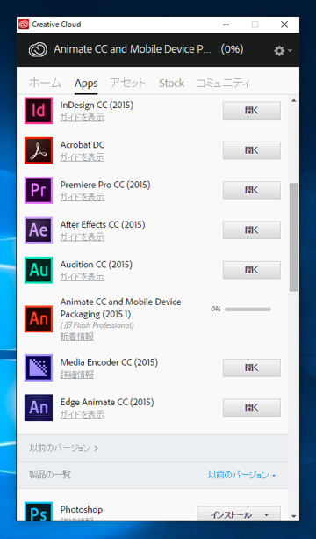Image resolution: width=316 pixels, height=539 pixels.
Task: Select the Apps tab
Action: coord(86,84)
